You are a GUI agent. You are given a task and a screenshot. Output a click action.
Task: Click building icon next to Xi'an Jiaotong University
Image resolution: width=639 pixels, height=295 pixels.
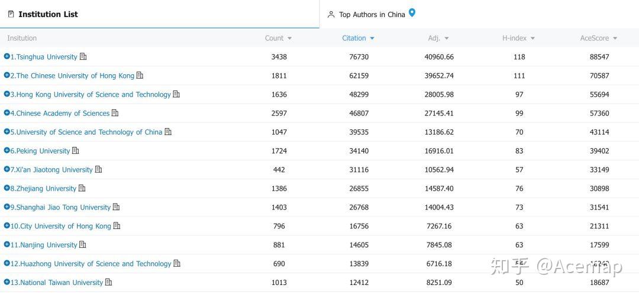pos(99,170)
